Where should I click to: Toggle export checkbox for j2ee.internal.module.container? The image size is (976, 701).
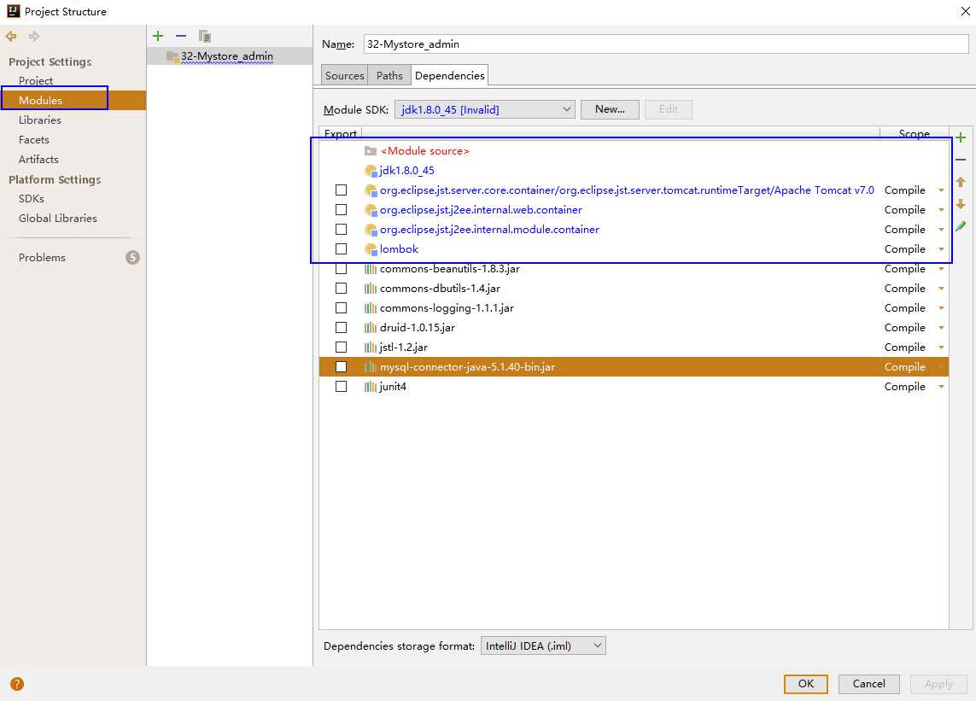coord(341,229)
